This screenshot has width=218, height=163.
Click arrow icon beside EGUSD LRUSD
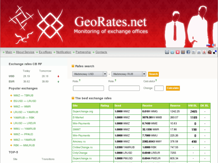(11, 101)
